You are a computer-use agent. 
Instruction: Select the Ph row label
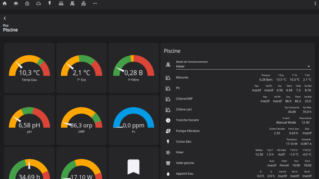[x=178, y=88]
